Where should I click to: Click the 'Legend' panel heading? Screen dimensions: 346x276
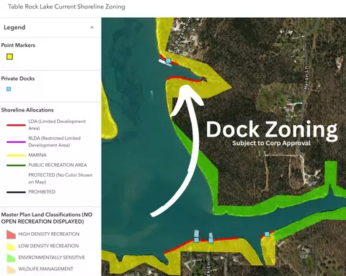tap(14, 27)
